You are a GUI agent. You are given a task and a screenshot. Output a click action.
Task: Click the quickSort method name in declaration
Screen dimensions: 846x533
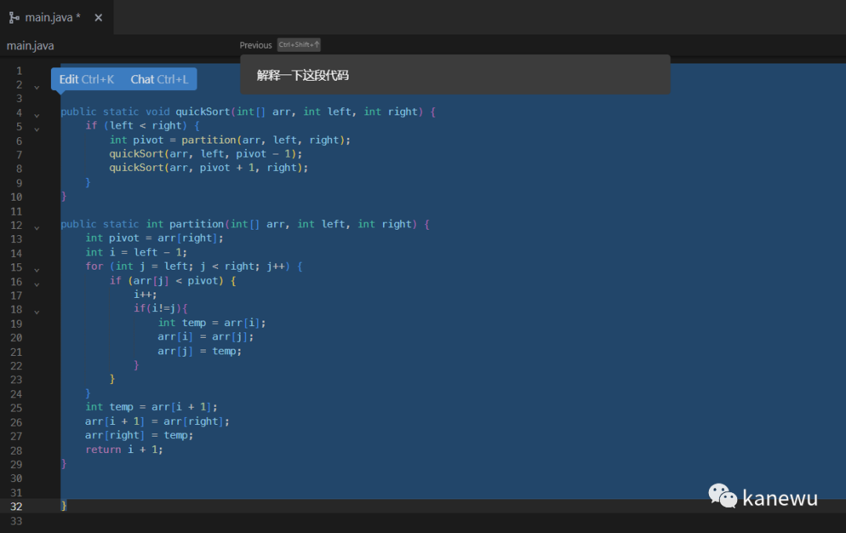pyautogui.click(x=202, y=112)
